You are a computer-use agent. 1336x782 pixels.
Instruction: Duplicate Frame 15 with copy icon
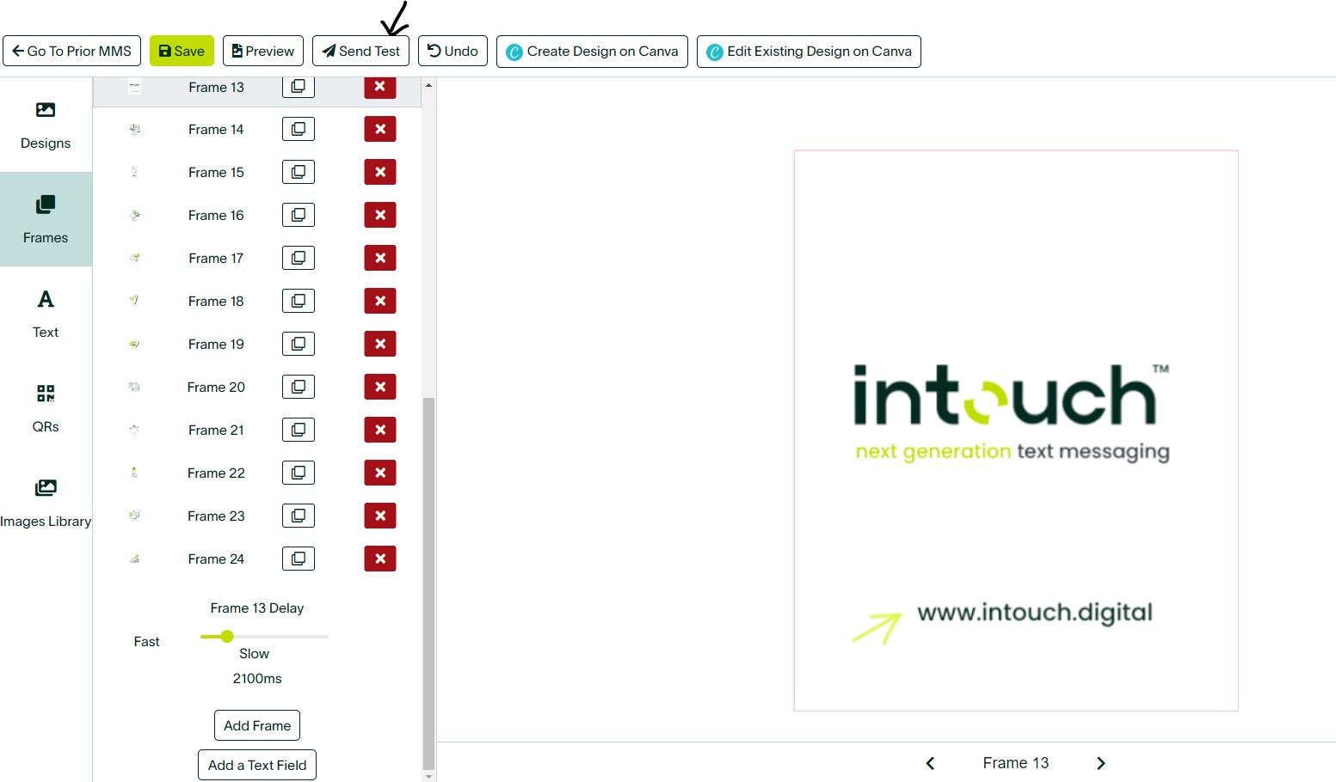tap(299, 172)
